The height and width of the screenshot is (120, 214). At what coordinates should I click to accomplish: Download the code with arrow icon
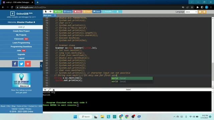[117, 12]
